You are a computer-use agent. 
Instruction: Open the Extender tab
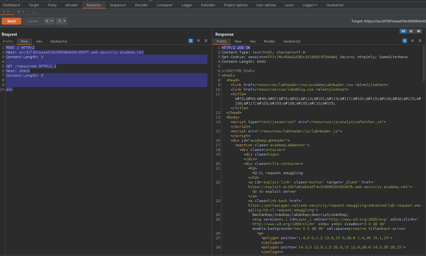tap(208, 5)
